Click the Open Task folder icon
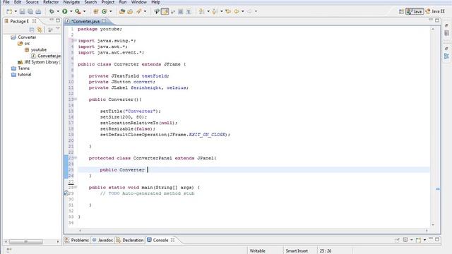This screenshot has height=254, width=452. [130, 11]
